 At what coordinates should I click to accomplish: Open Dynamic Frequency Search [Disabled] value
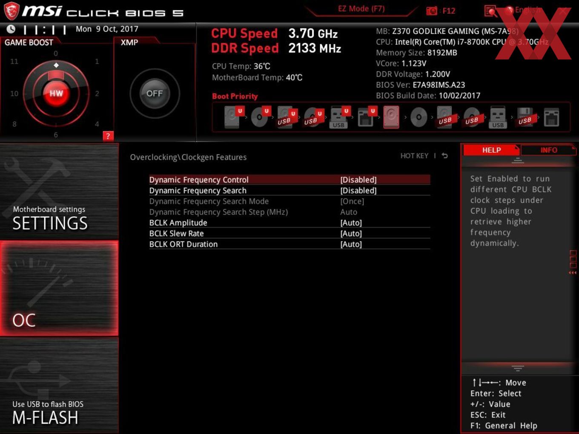358,191
